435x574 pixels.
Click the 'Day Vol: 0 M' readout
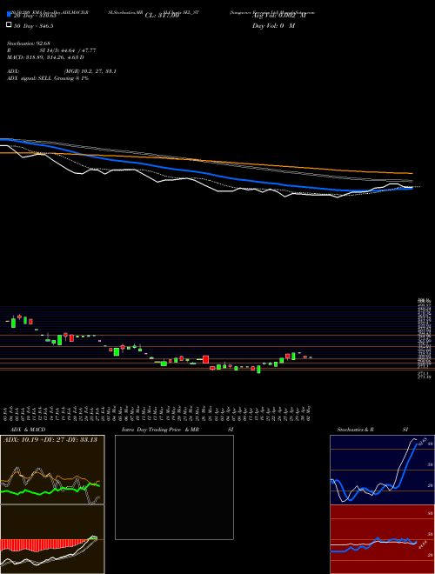273,26
